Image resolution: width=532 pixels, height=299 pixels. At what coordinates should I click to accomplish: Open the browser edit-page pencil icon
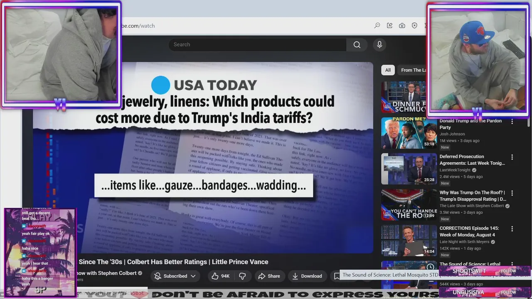coord(389,25)
